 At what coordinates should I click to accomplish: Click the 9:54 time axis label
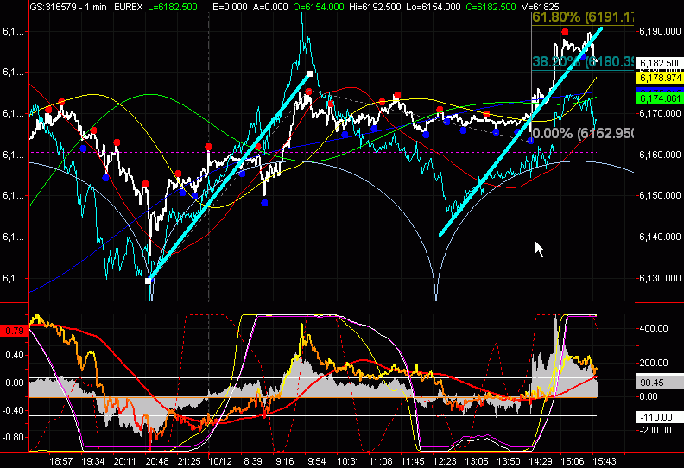pyautogui.click(x=316, y=461)
